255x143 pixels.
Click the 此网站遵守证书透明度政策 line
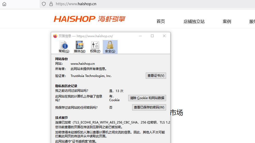coord(76,141)
